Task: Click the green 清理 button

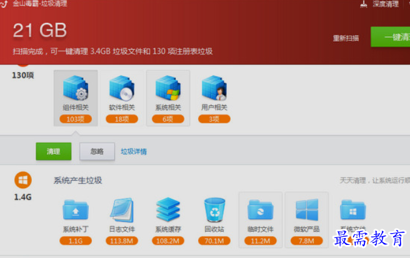Action: click(54, 151)
